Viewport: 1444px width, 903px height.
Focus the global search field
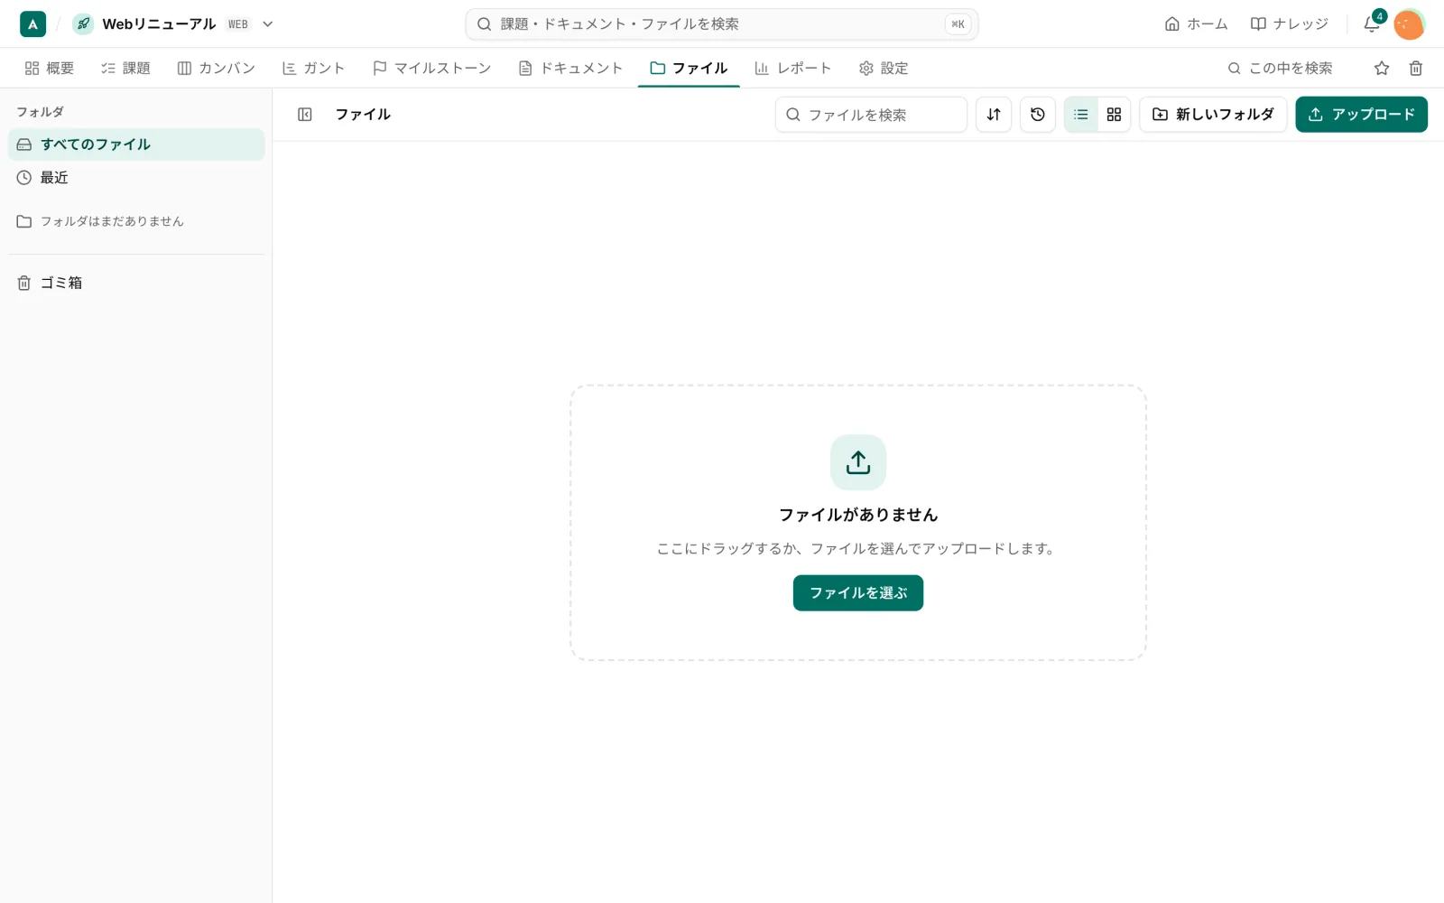[721, 24]
